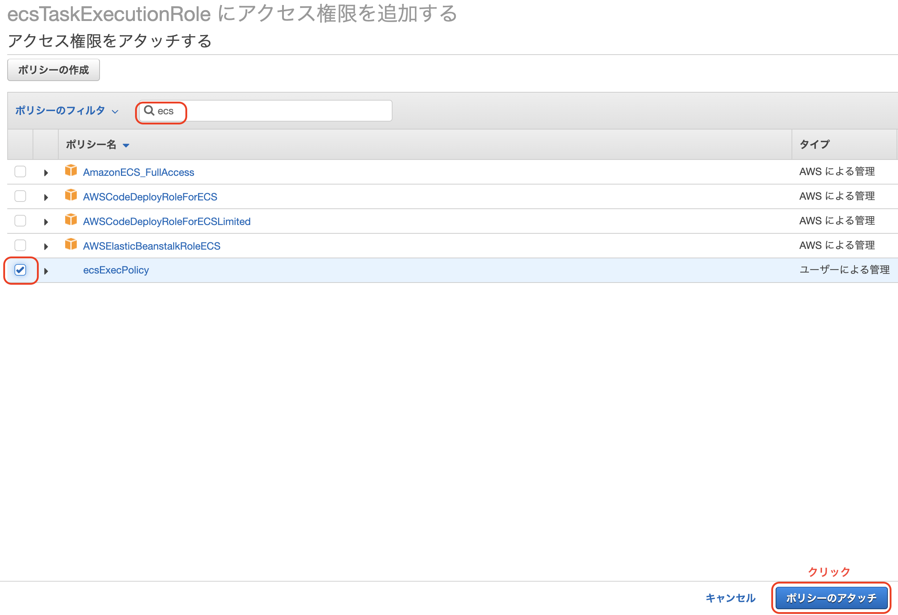Sort policies by the タイプ column
The height and width of the screenshot is (615, 898).
813,144
